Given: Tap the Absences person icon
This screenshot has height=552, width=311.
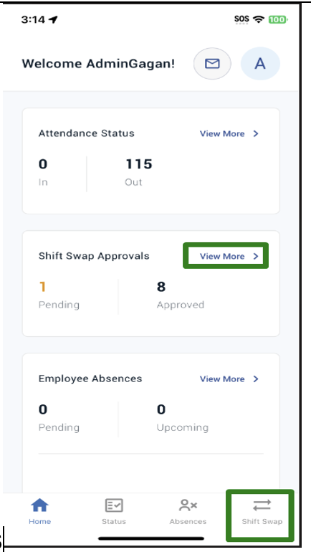Looking at the screenshot, I should point(188,505).
